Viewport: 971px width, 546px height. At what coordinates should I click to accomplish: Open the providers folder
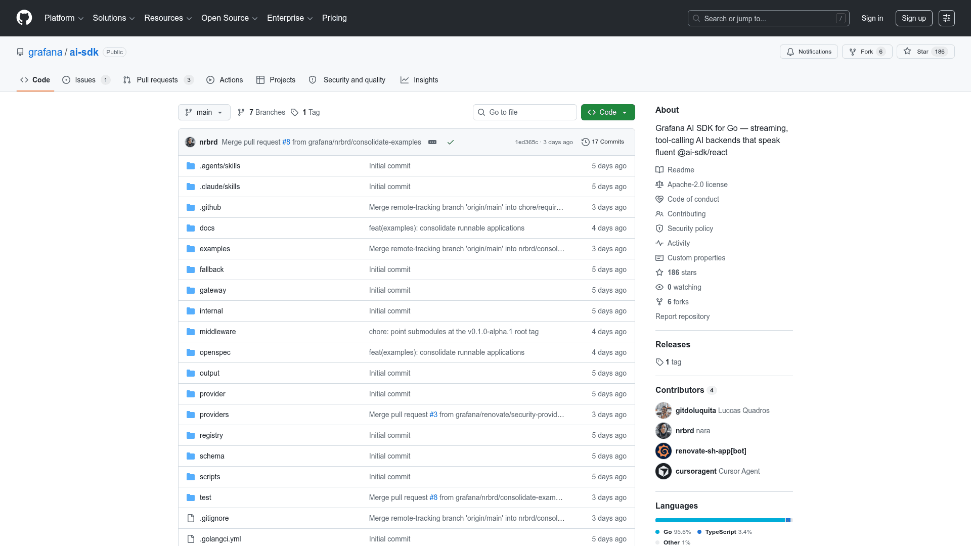(x=214, y=415)
